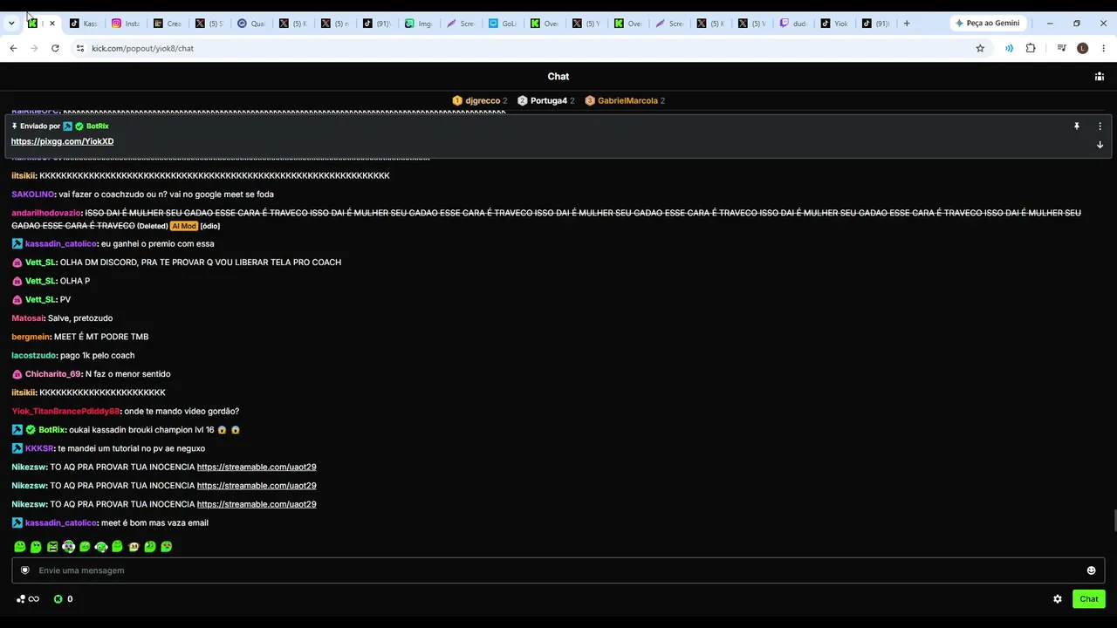Viewport: 1117px width, 628px height.
Task: Click the badge beside Chicharito_69
Action: tap(17, 374)
